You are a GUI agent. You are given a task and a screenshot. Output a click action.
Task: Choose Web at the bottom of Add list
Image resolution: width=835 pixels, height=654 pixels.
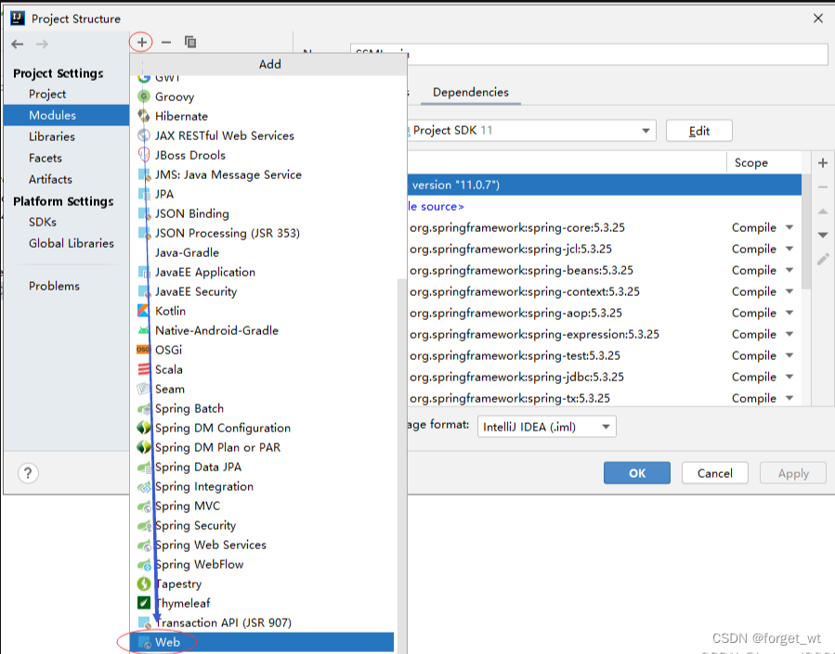point(262,642)
